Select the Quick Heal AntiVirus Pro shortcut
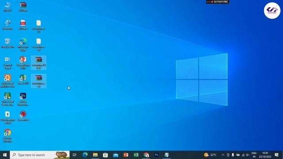The width and height of the screenshot is (283, 159). [8, 81]
